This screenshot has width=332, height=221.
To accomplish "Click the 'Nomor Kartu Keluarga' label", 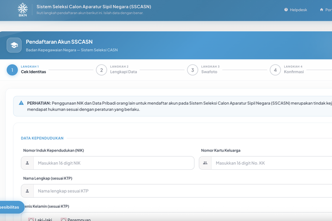I will (220, 150).
